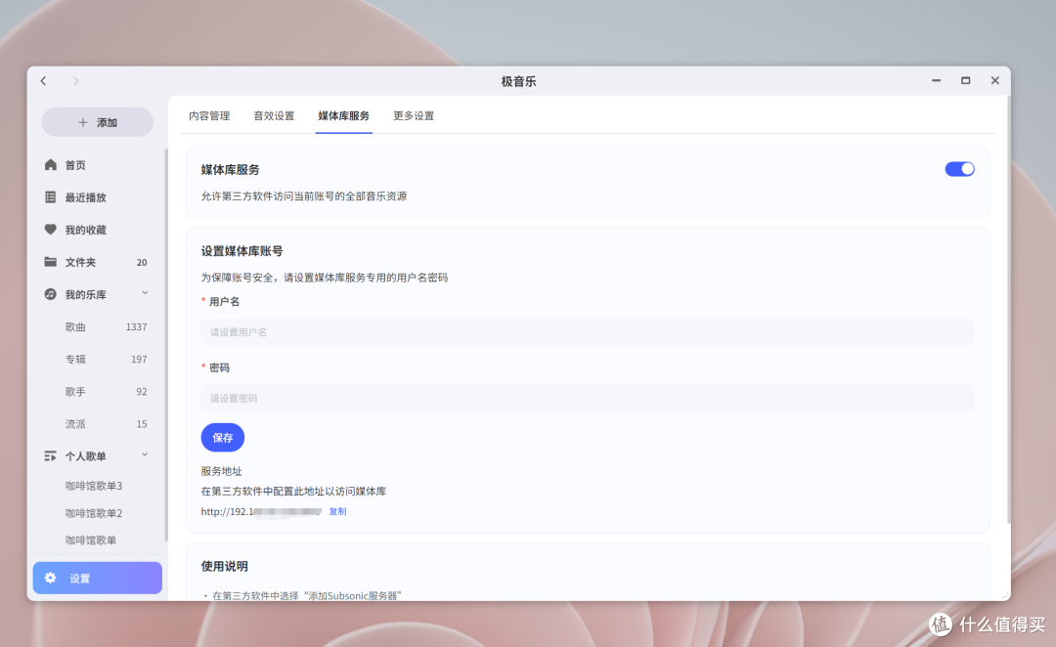Click the 文件夹 count 20
1056x647 pixels.
142,263
